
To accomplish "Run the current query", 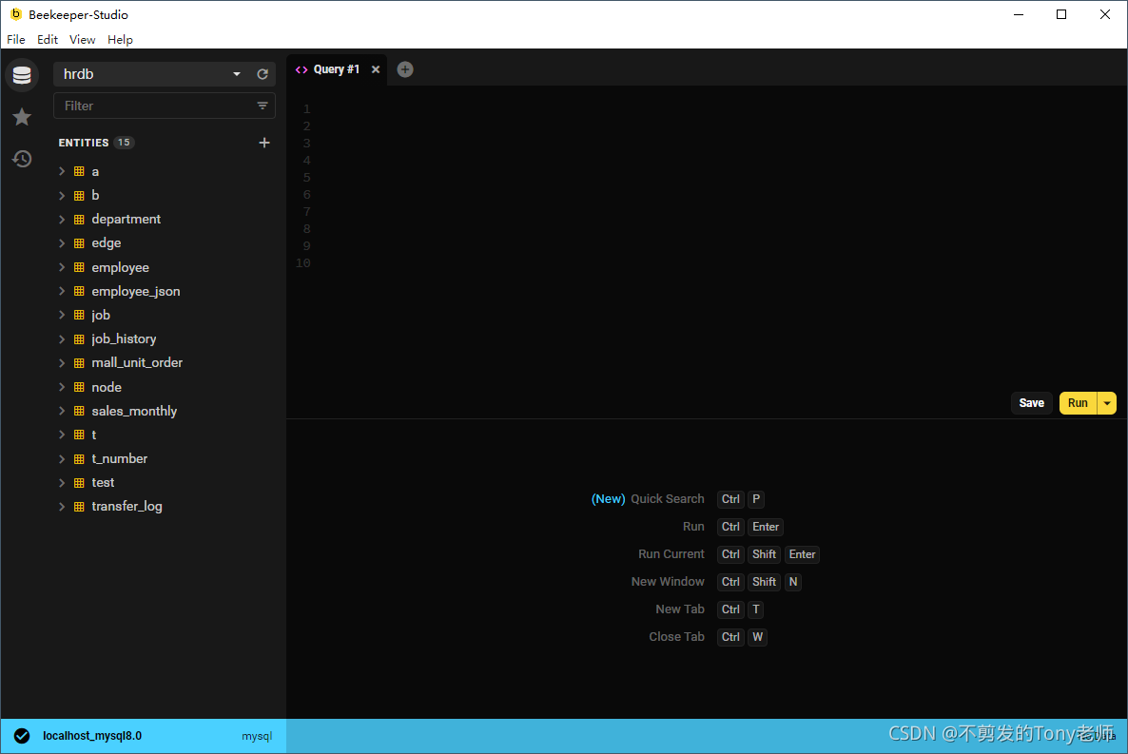I will point(1078,403).
